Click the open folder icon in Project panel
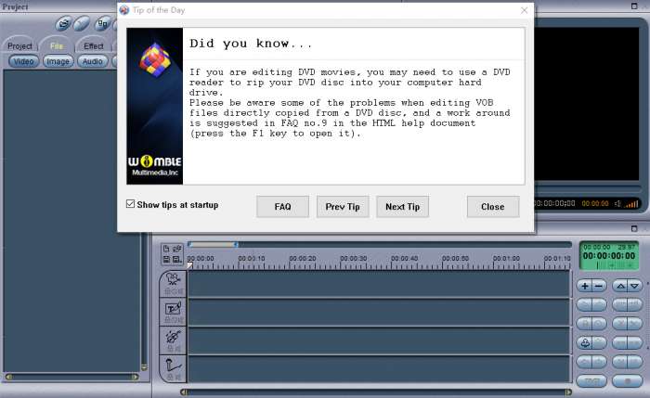The image size is (650, 398). click(x=63, y=23)
